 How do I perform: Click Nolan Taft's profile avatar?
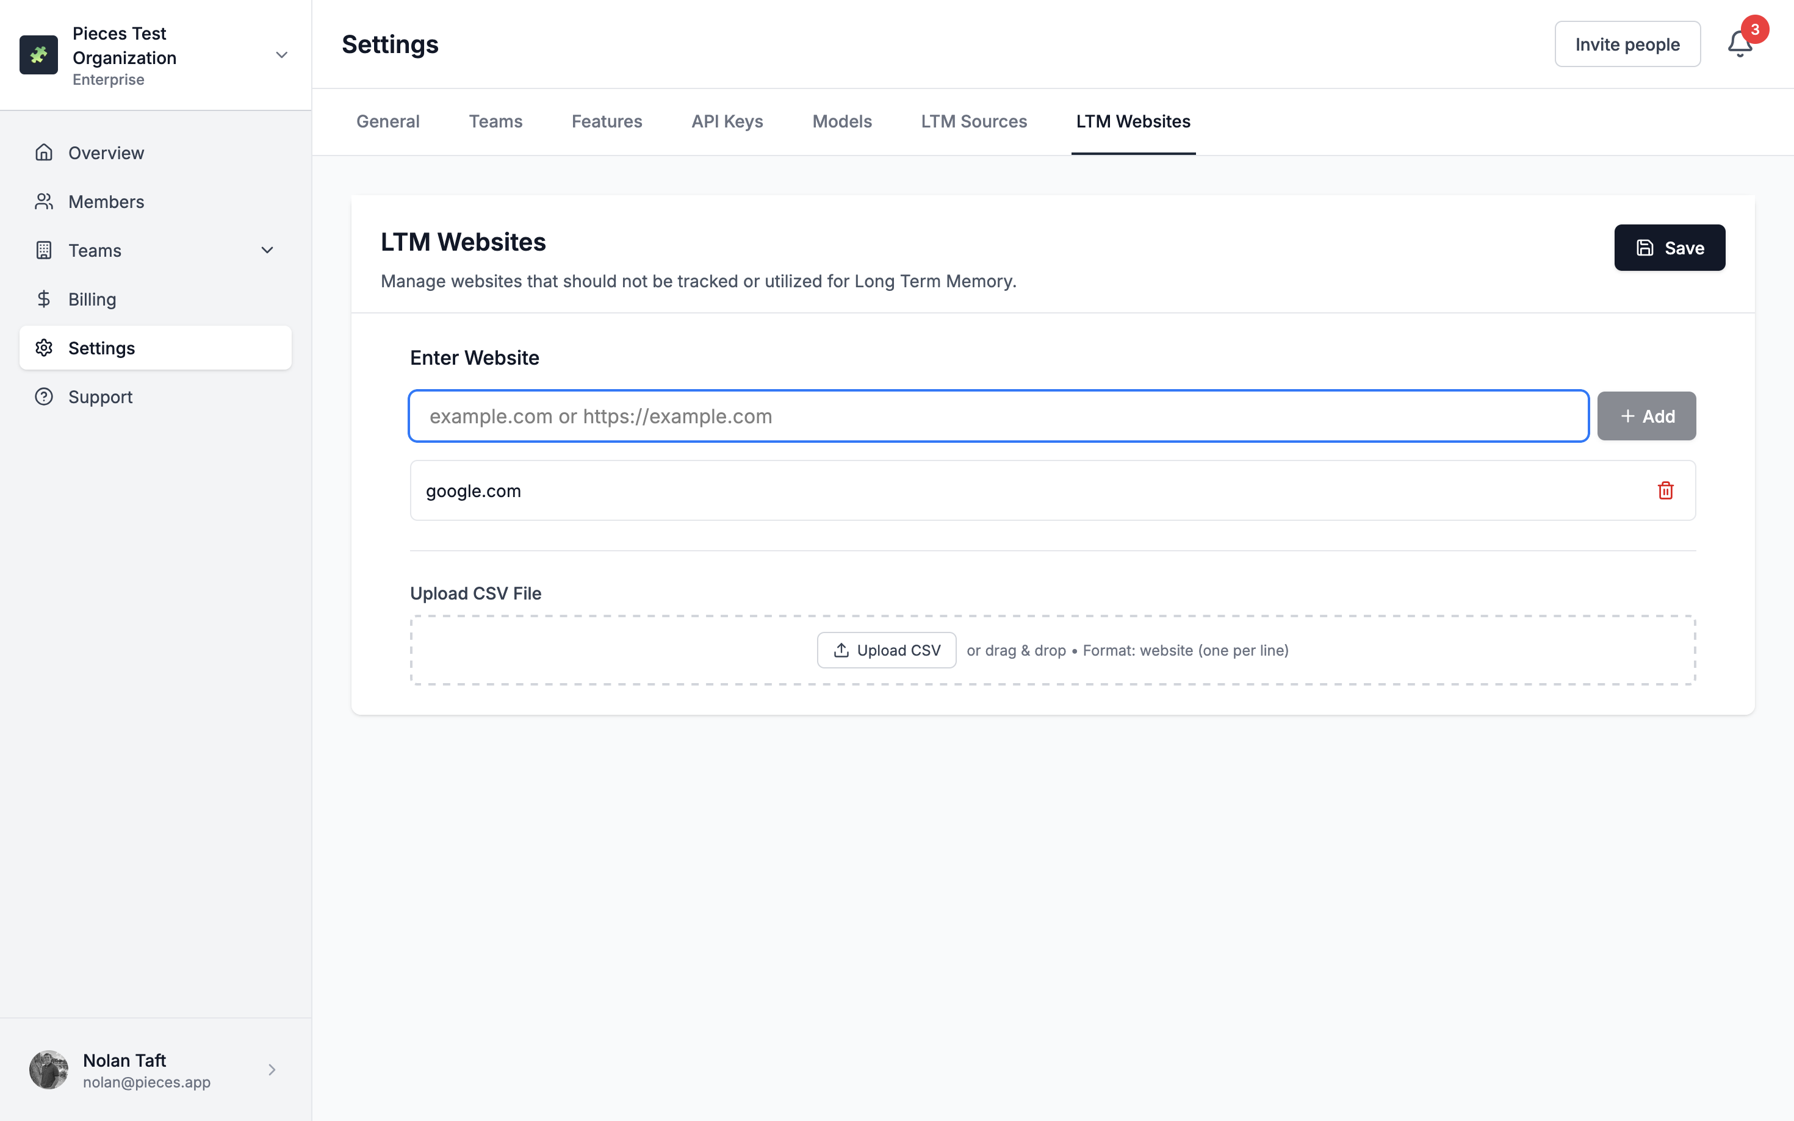[x=49, y=1069]
